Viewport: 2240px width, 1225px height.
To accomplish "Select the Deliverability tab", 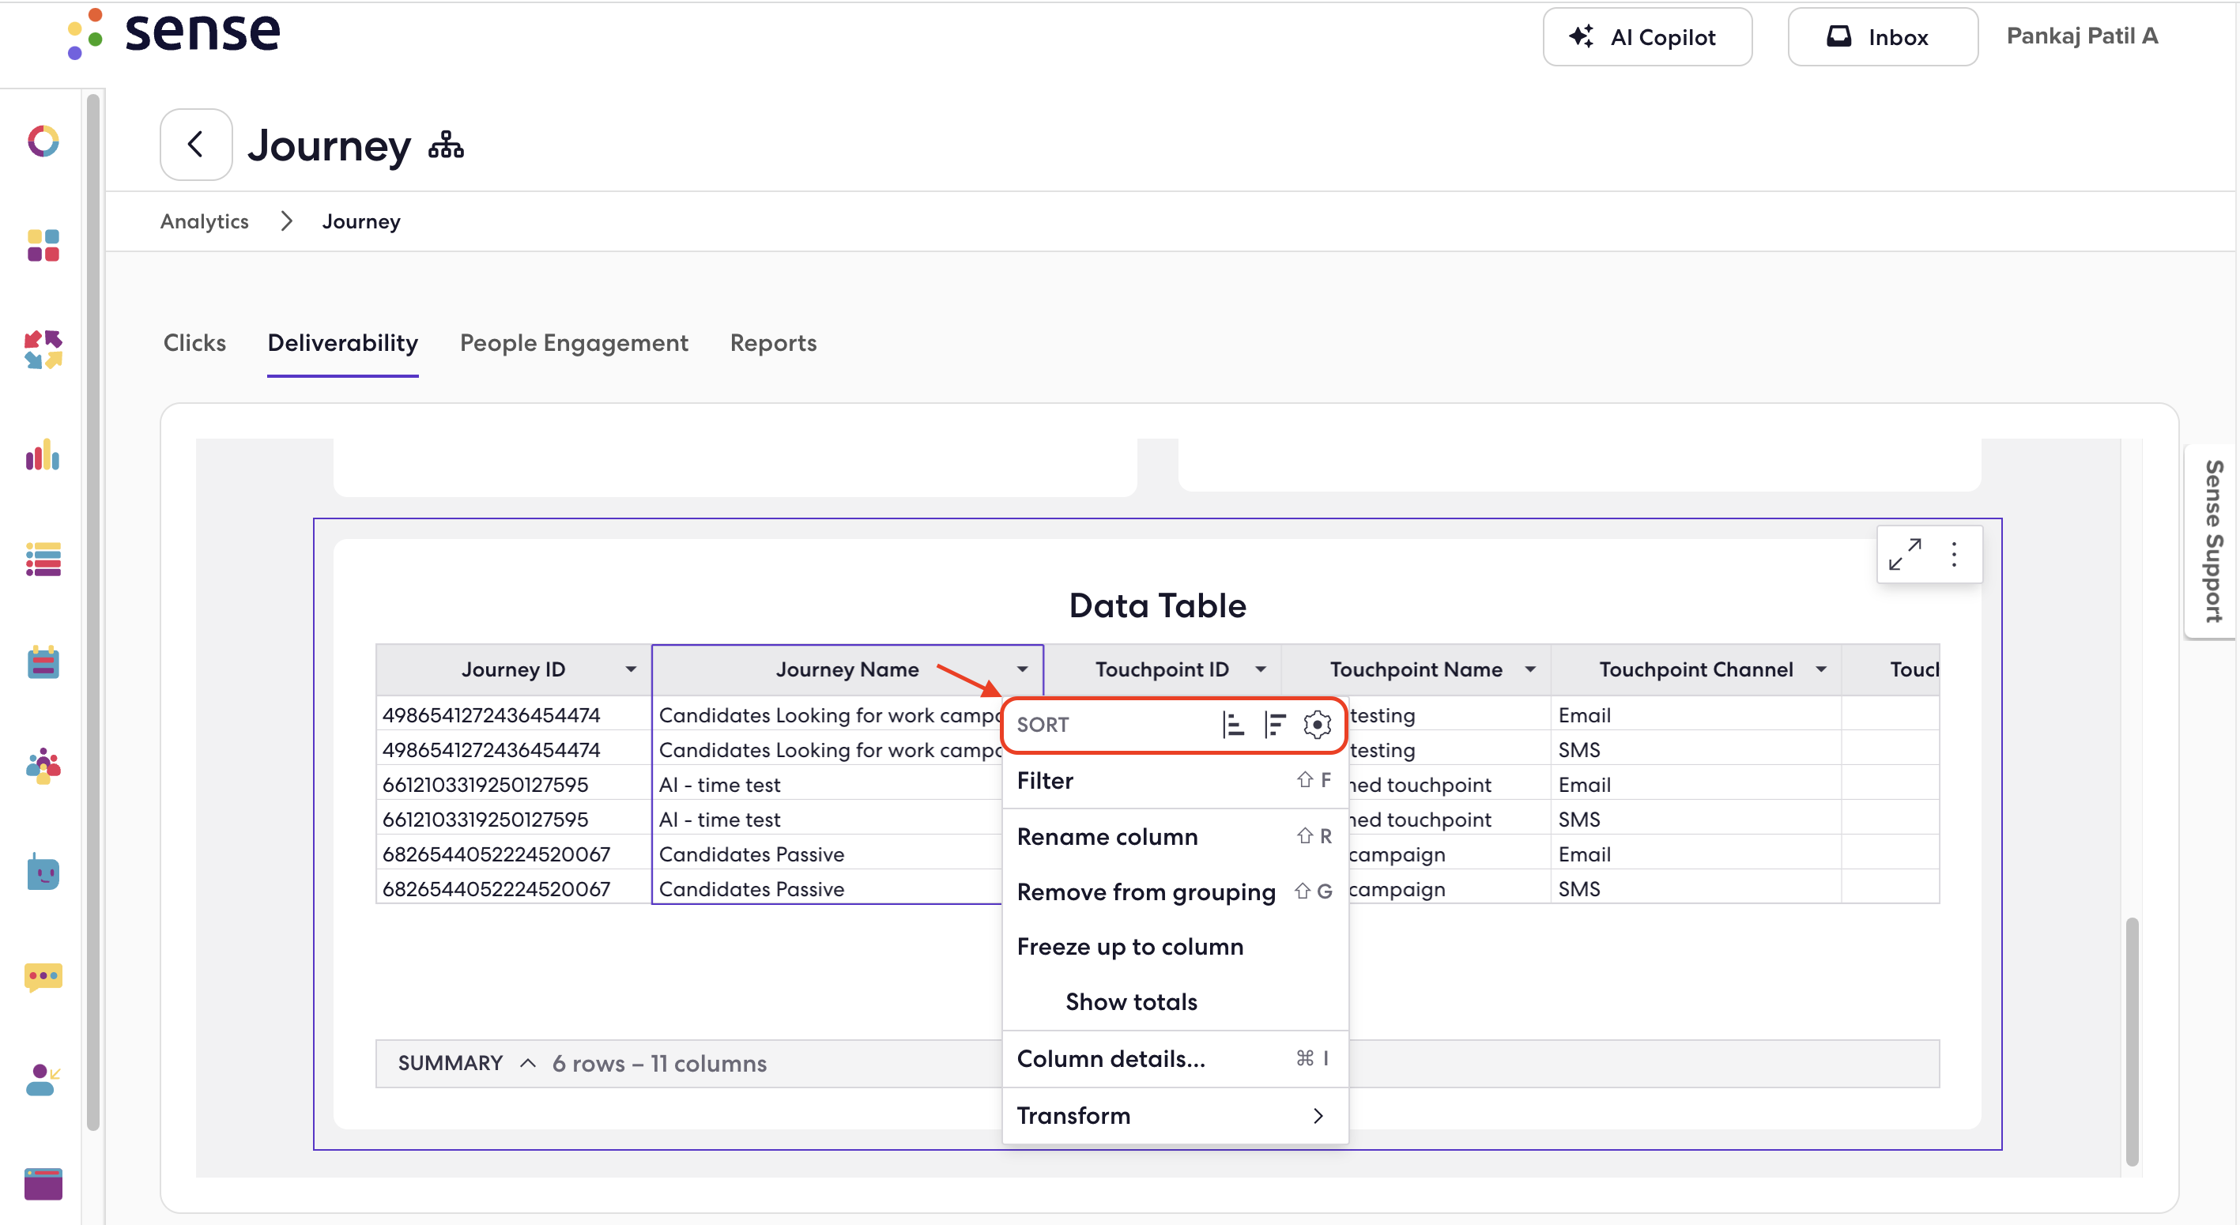I will 342,344.
